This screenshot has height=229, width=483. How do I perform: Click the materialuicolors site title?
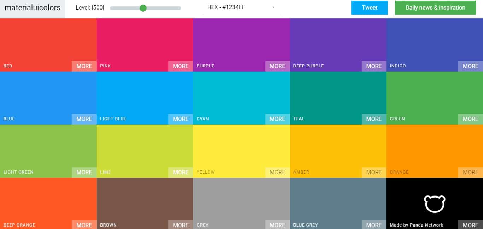click(33, 7)
